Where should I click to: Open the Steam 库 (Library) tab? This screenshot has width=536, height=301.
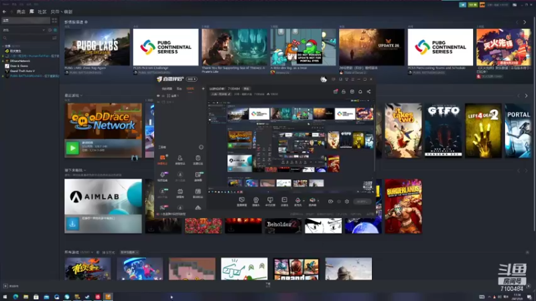coord(31,11)
